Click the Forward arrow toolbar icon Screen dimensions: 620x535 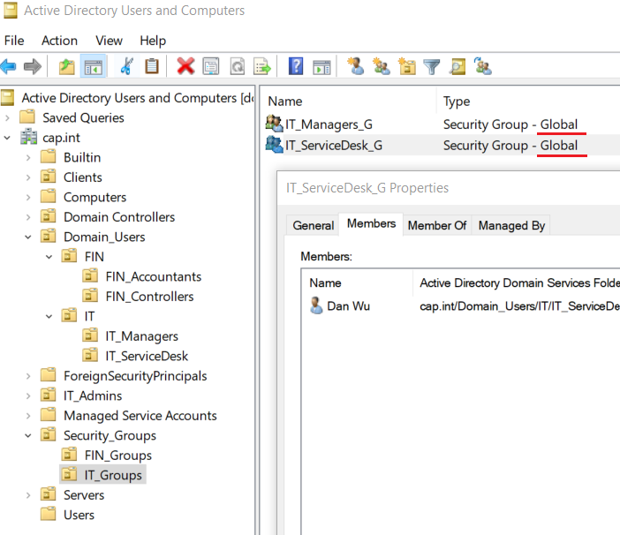33,66
